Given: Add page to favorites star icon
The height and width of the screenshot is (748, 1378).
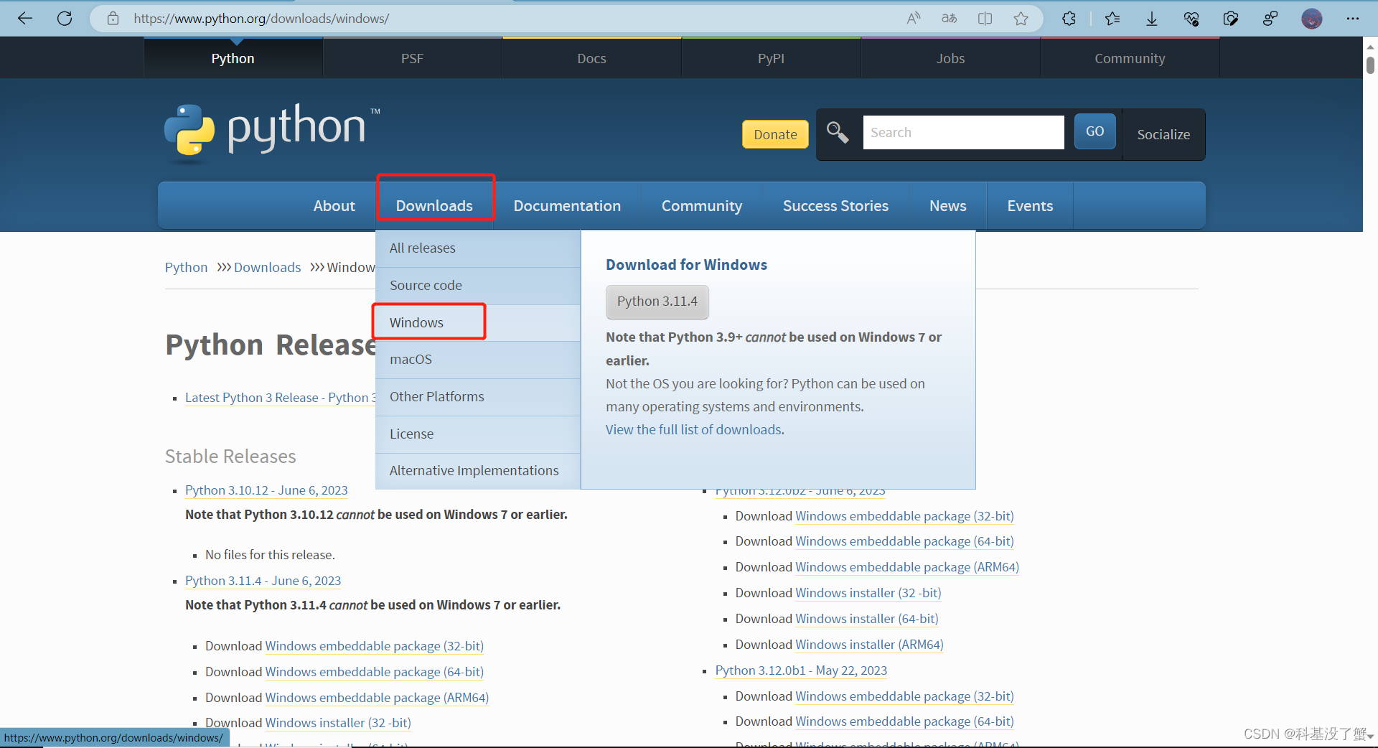Looking at the screenshot, I should click(1021, 19).
